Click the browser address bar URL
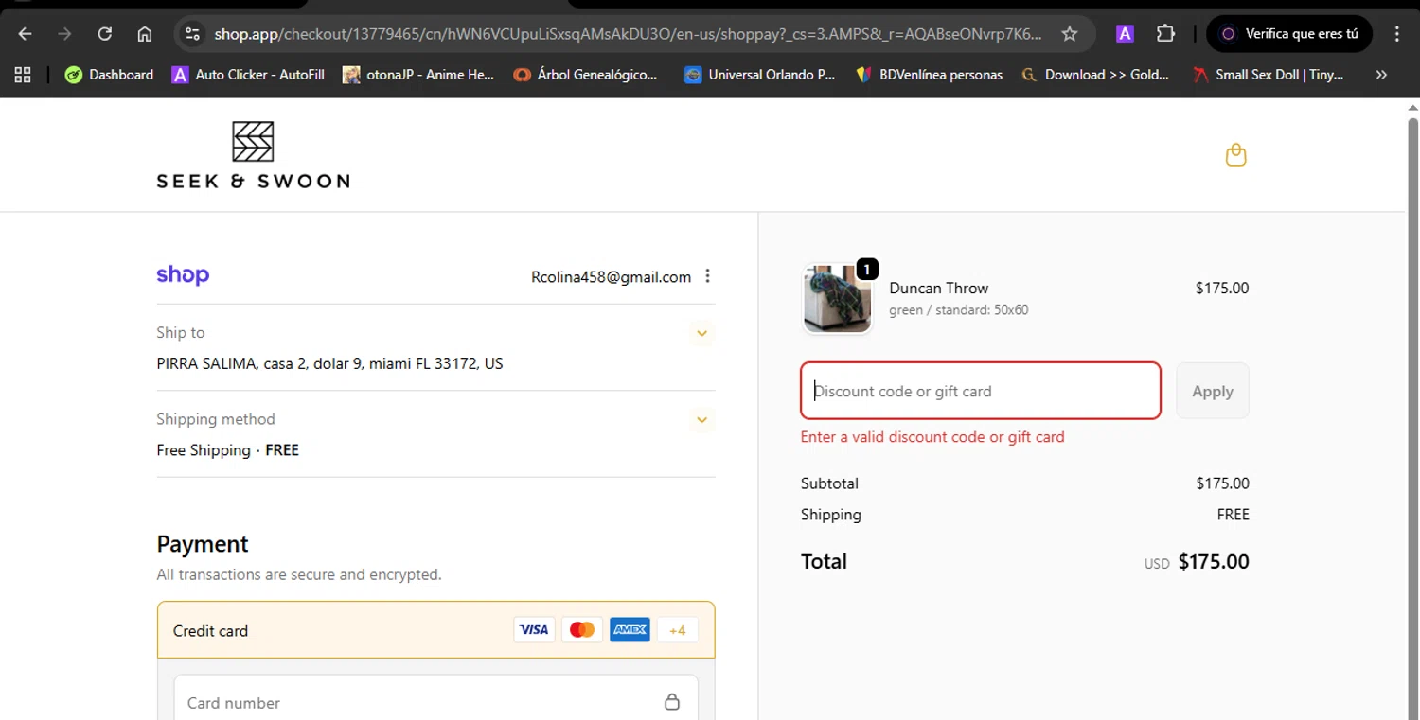 click(627, 34)
